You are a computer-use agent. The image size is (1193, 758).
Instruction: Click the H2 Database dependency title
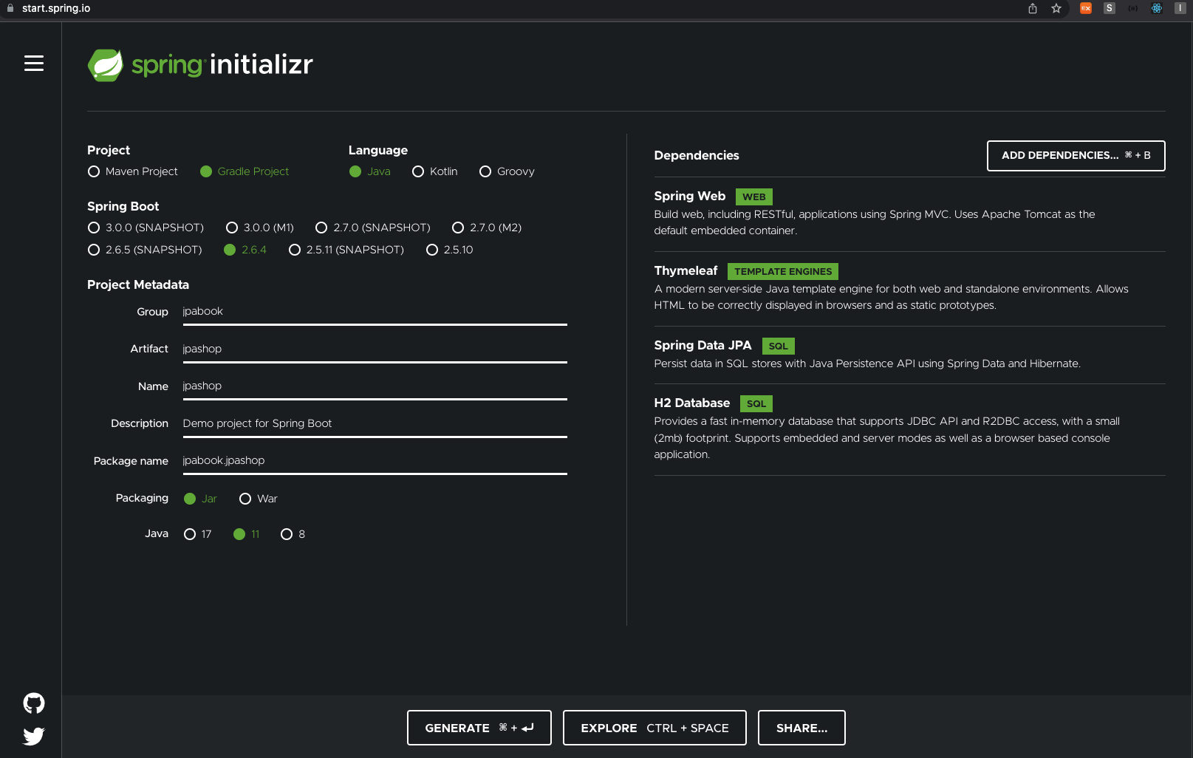[x=691, y=403]
